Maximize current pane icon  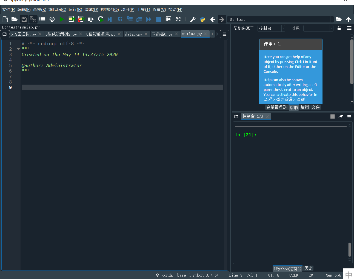[x=168, y=19]
